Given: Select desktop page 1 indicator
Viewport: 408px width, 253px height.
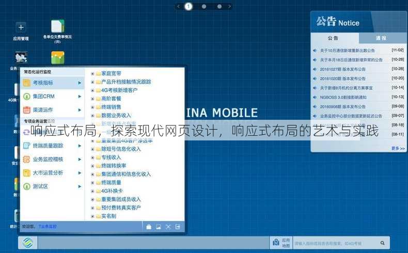Looking at the screenshot, I should pyautogui.click(x=189, y=6).
